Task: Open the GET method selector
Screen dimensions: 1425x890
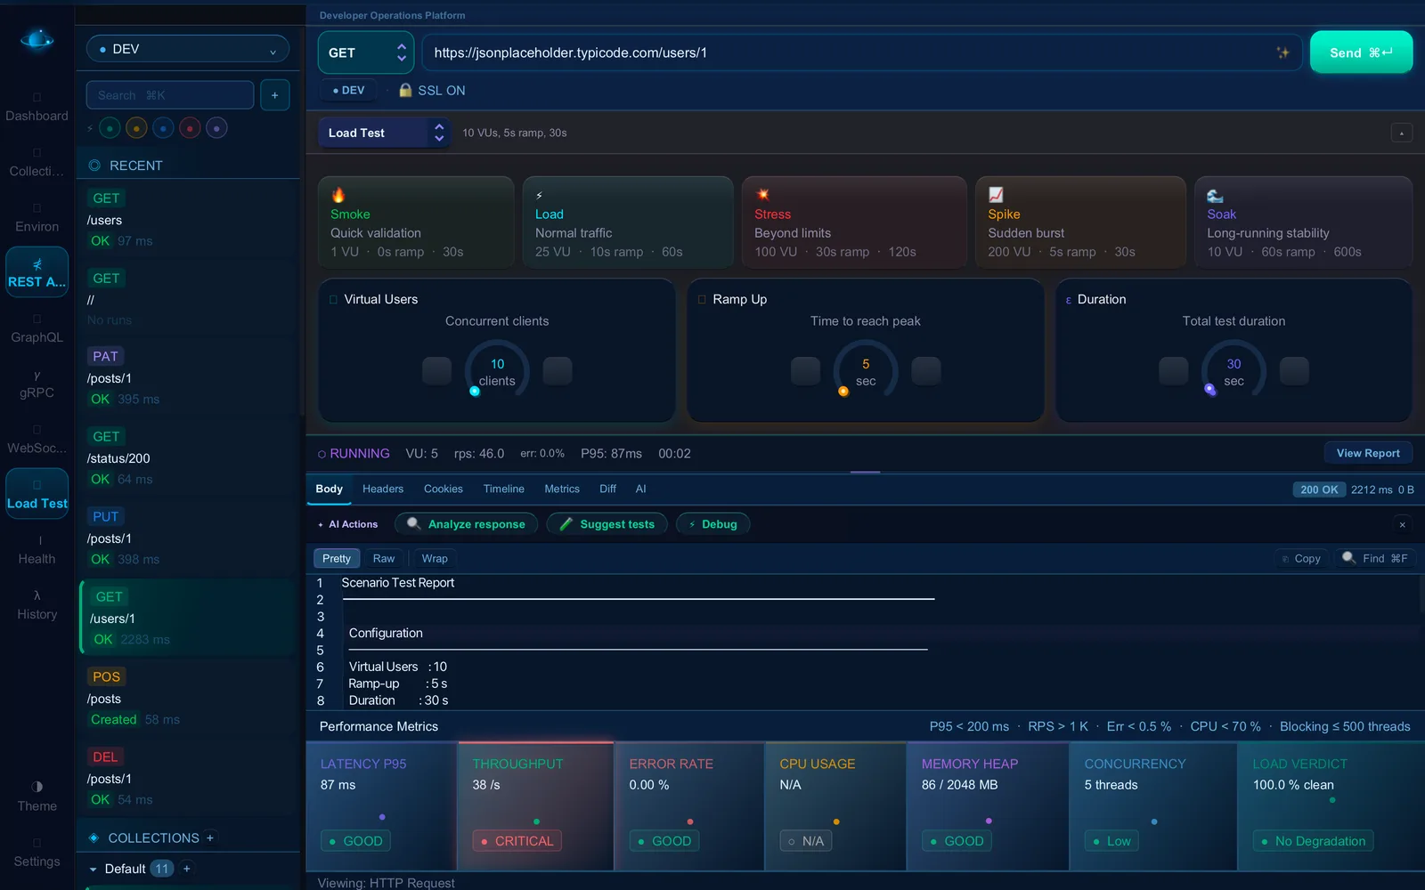Action: [x=366, y=53]
